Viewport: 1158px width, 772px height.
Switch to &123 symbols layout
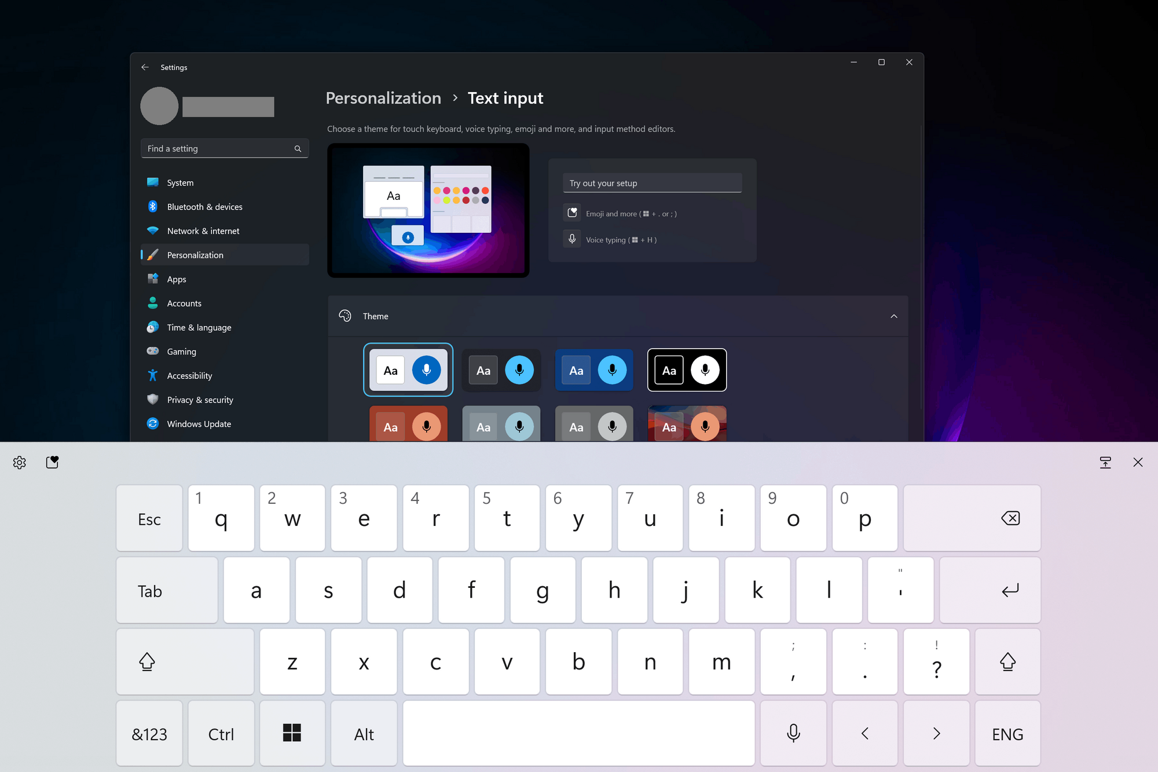click(x=149, y=733)
